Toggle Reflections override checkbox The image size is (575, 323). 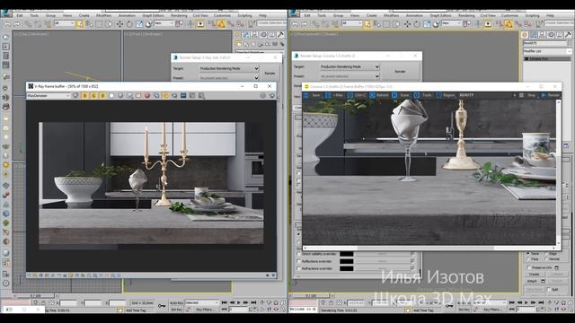(x=298, y=261)
